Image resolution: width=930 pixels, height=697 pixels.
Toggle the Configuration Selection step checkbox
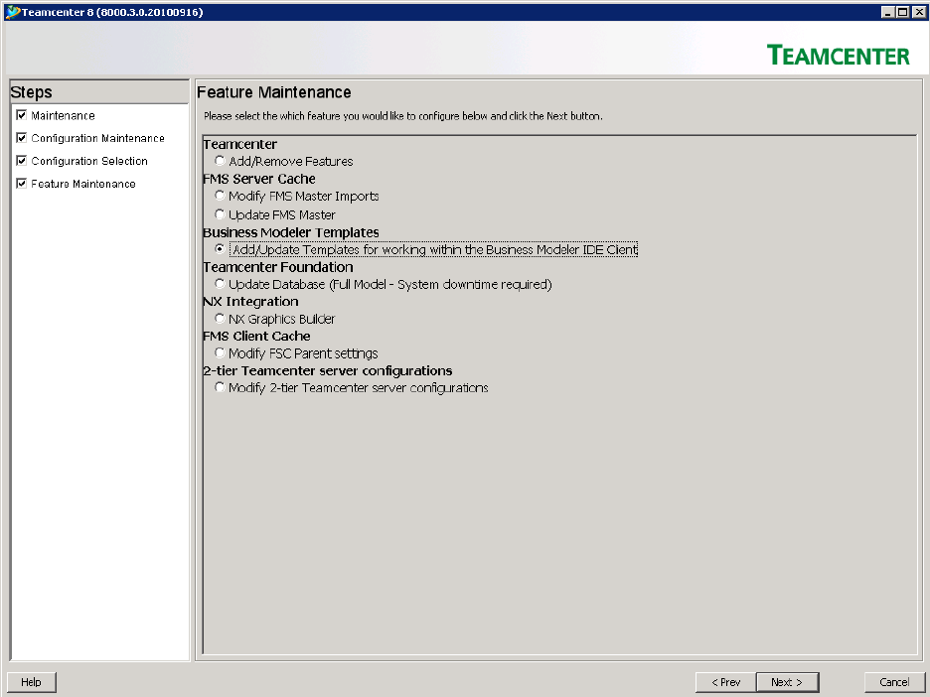point(21,161)
